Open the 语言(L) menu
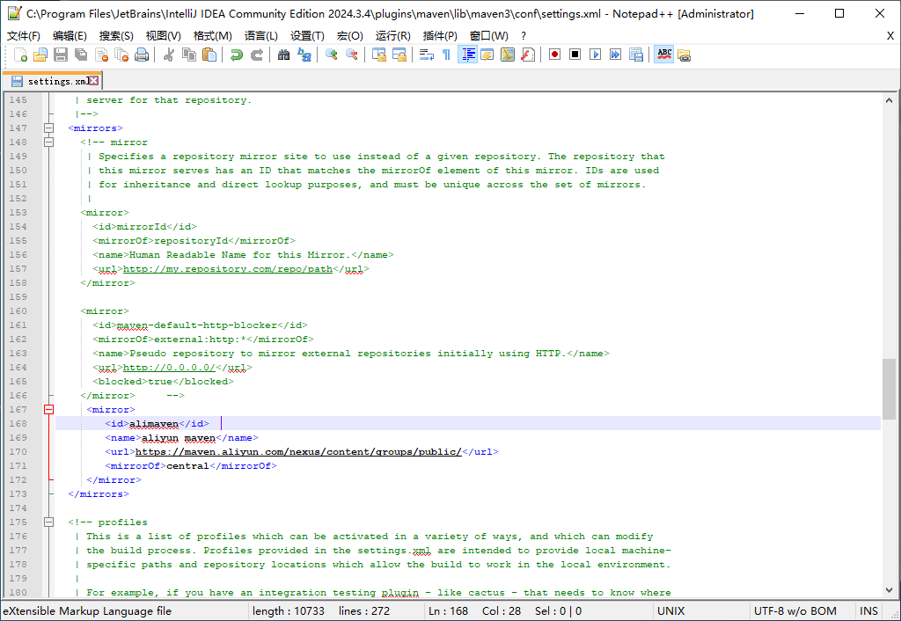The height and width of the screenshot is (621, 901). tap(260, 35)
